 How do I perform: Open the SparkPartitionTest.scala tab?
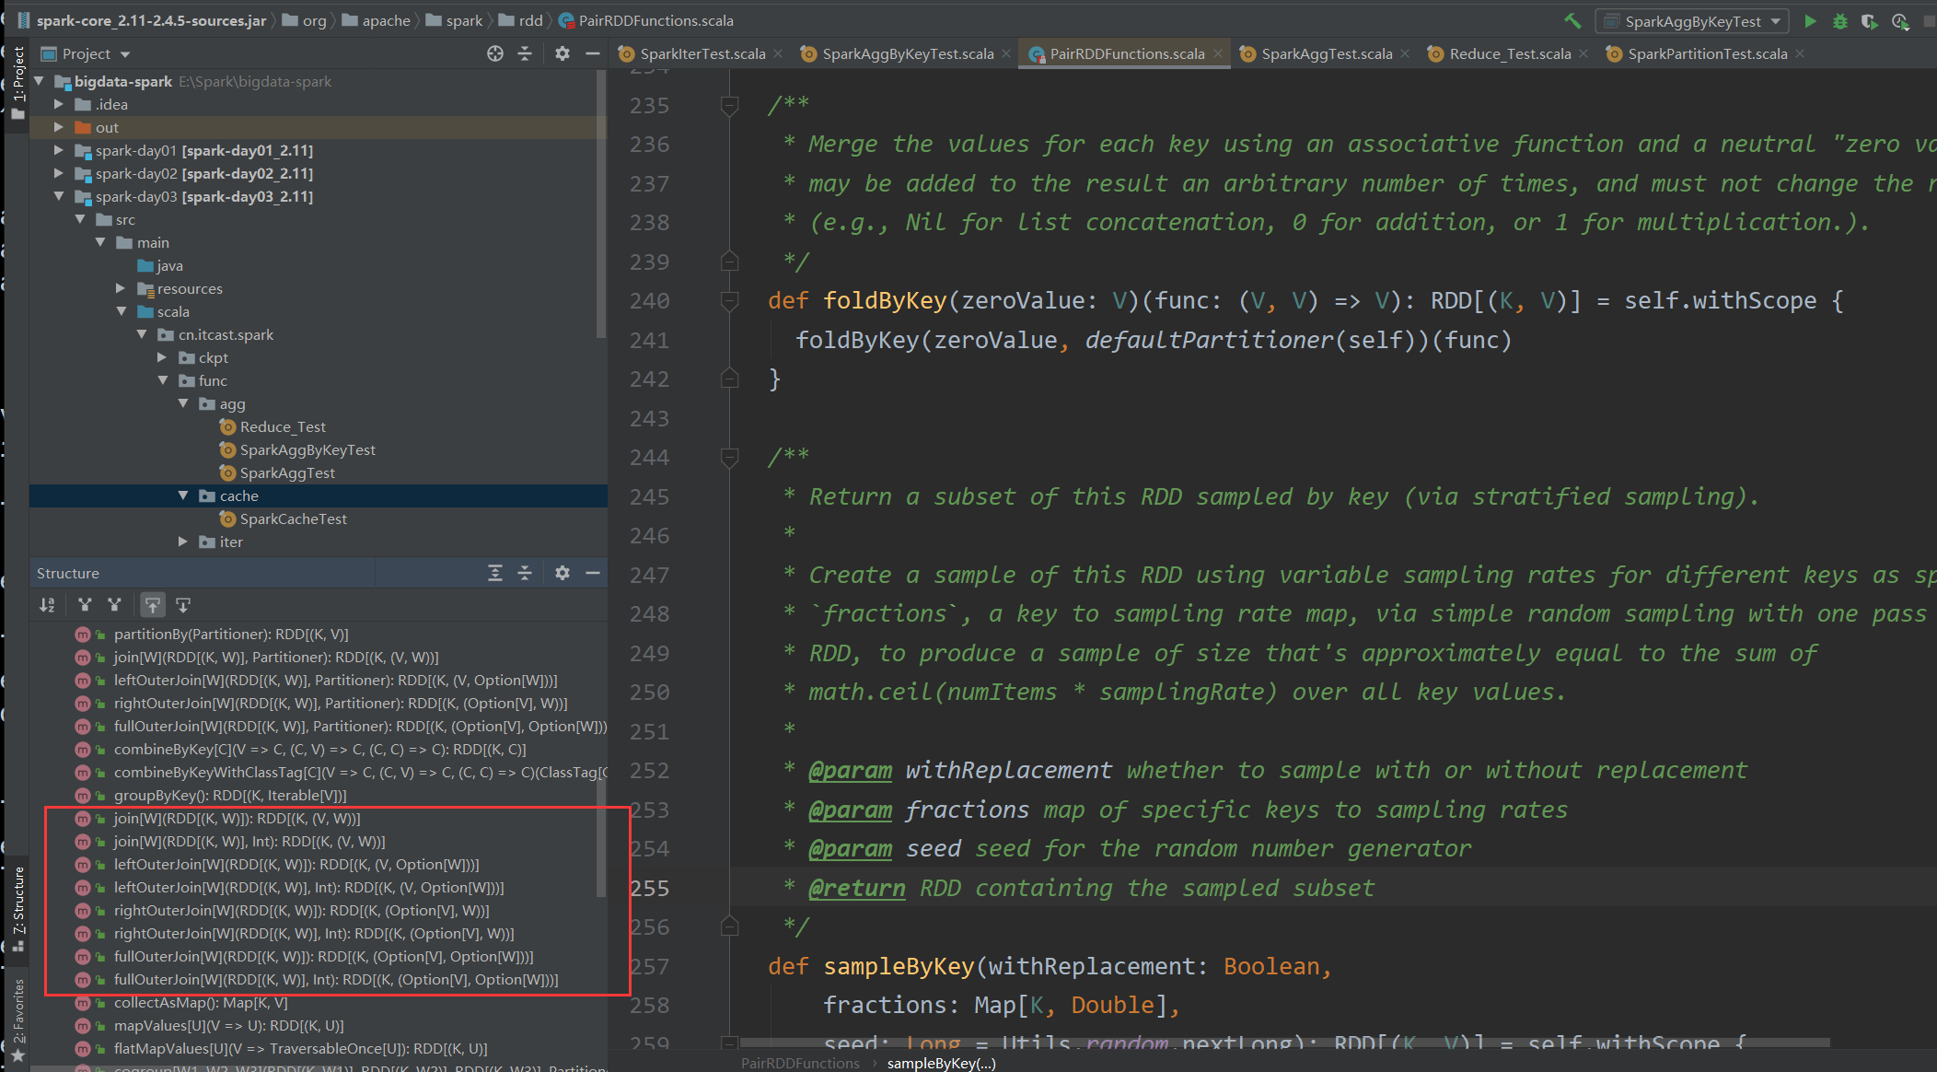click(1708, 53)
